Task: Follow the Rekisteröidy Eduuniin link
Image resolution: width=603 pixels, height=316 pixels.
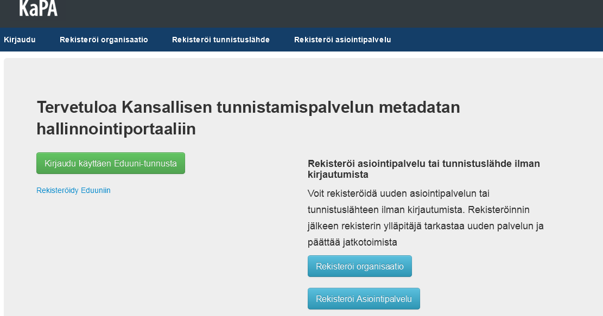Action: click(x=73, y=190)
